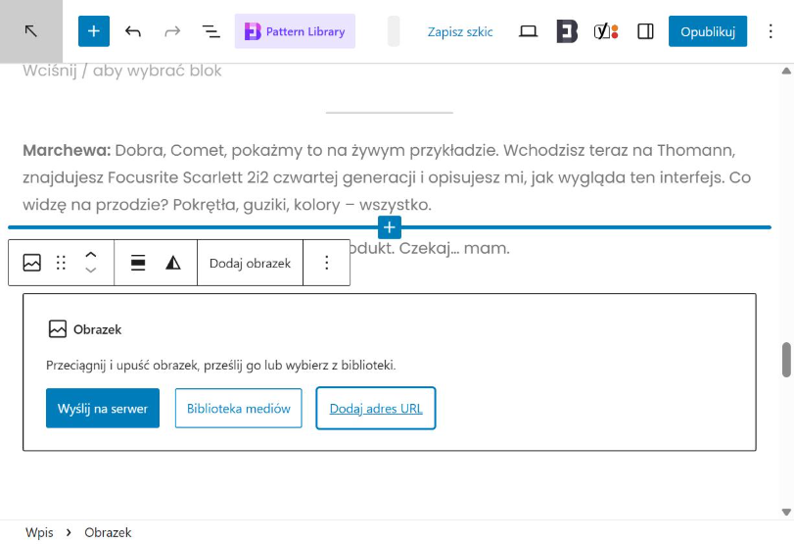Click the drag handle of the image block
Screen dimensions: 794x544
click(61, 263)
